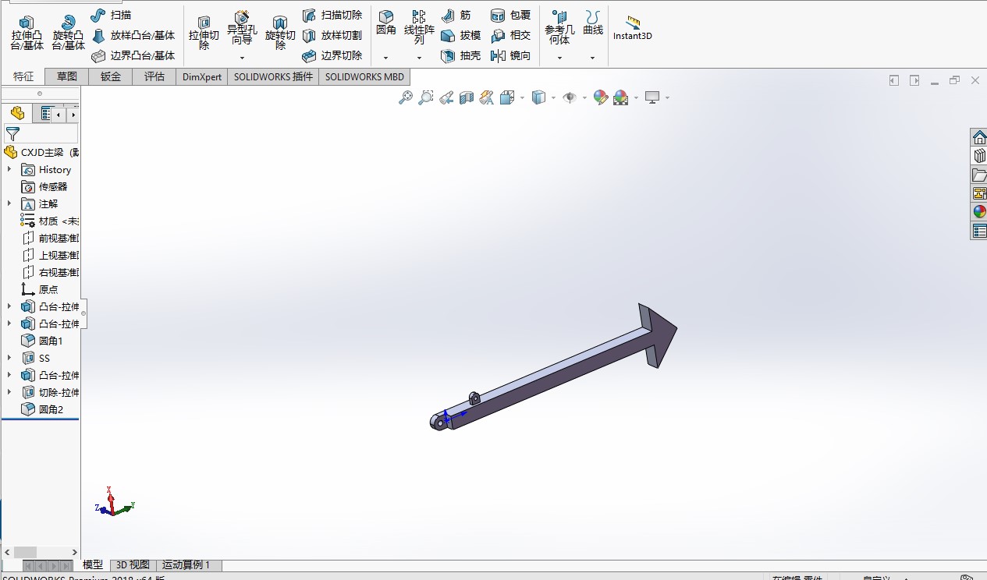Open the 曲线 curves tool
This screenshot has width=987, height=580.
point(593,23)
